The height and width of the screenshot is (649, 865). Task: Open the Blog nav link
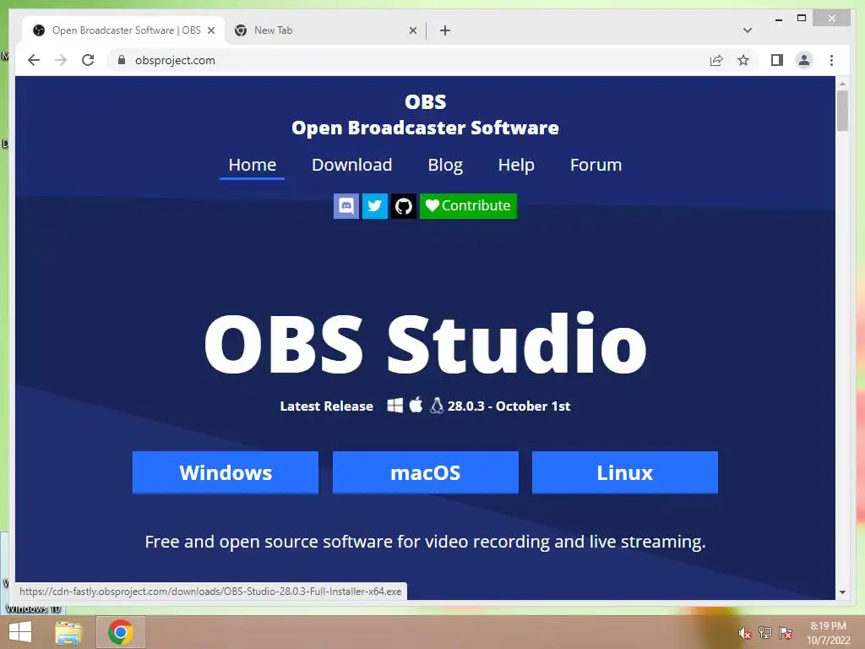tap(445, 165)
